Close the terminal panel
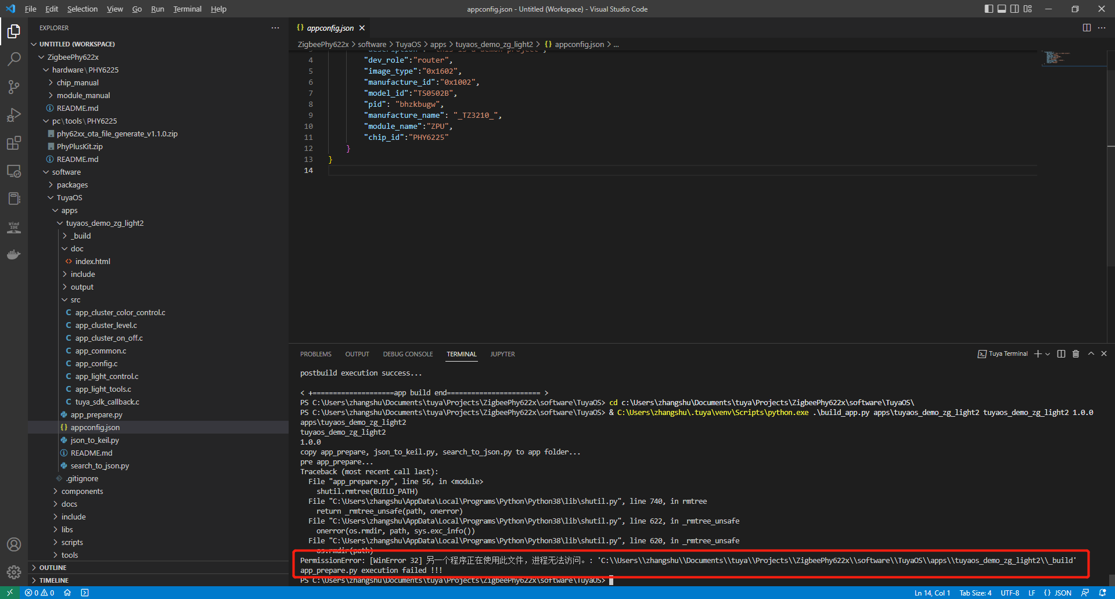Screen dimensions: 1115x599 click(1104, 354)
